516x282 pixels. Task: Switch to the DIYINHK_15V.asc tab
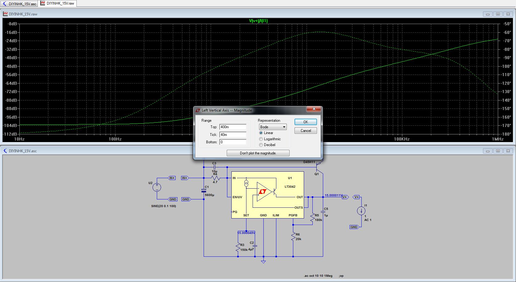19,4
